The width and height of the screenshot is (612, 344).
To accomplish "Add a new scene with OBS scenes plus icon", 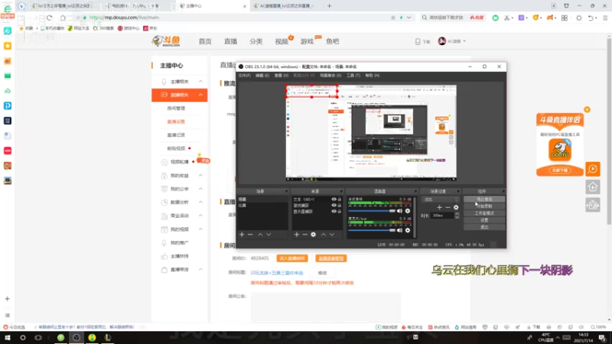I will pos(242,235).
